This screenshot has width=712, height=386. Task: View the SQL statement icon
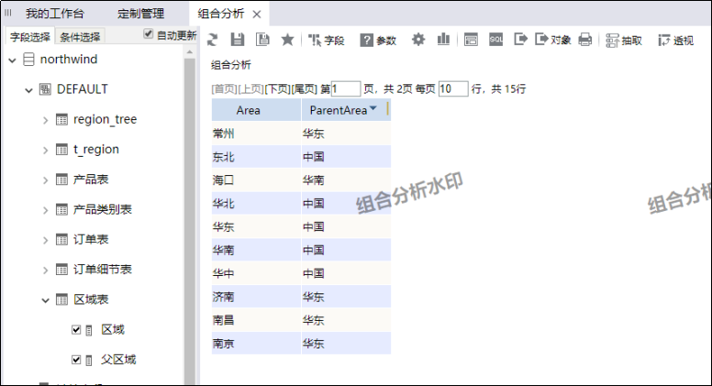[x=495, y=40]
